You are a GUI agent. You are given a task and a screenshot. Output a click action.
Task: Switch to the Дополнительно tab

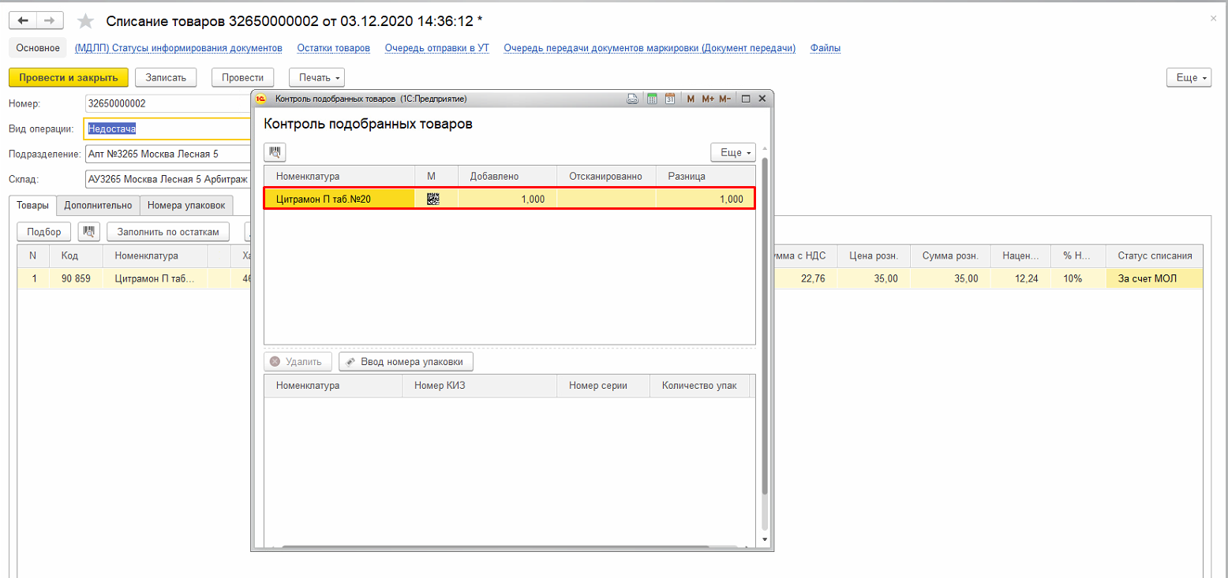98,206
